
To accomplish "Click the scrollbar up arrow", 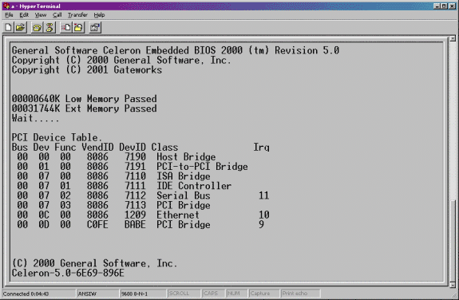I will point(453,38).
